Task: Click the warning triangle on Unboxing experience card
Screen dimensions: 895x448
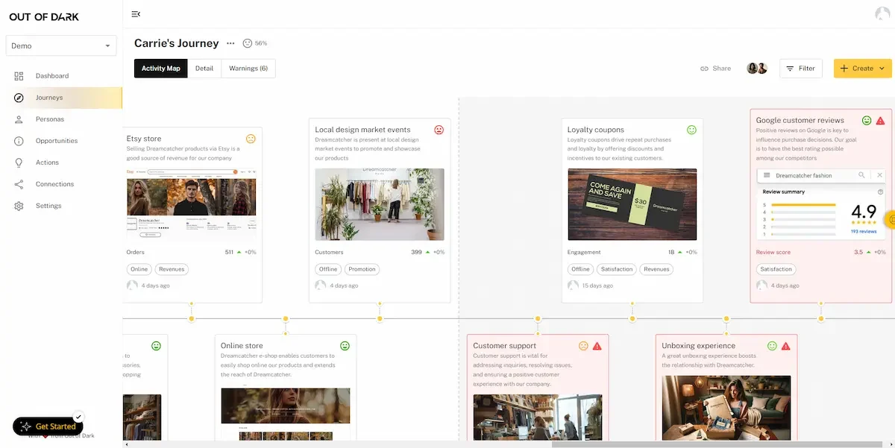Action: [785, 346]
